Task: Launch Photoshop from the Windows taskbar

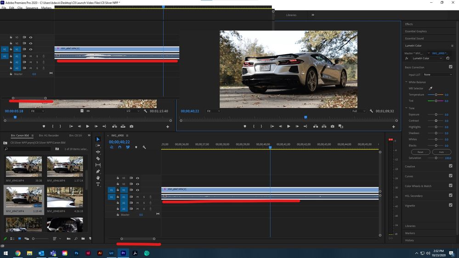Action: tap(76, 253)
